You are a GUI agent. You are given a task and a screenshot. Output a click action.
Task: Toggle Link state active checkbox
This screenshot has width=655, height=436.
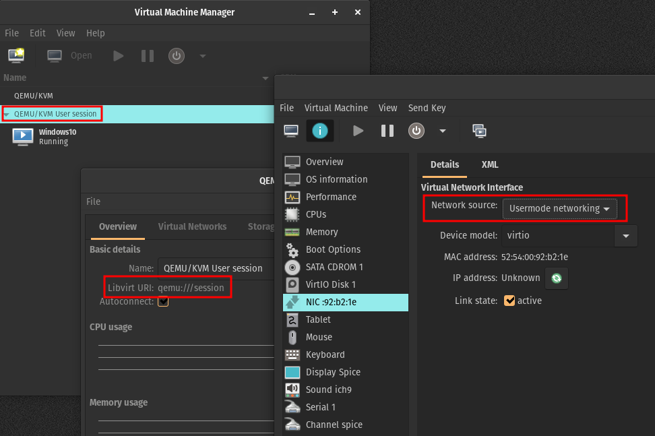pos(509,301)
